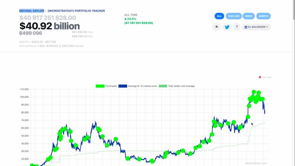295x166 pixels.
Task: Click the B499 096 bitcoin holdings figure
Action: pyautogui.click(x=31, y=33)
